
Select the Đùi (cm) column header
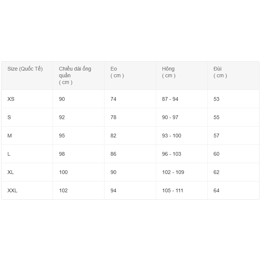pos(220,72)
